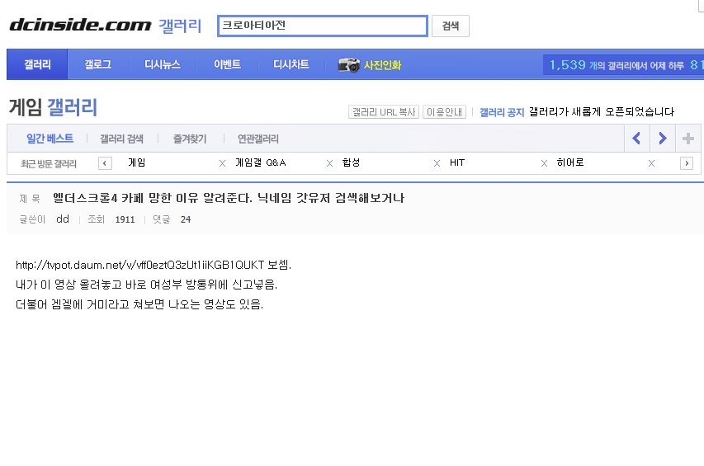Click the line mentioning 여성부 방통위

pyautogui.click(x=146, y=285)
